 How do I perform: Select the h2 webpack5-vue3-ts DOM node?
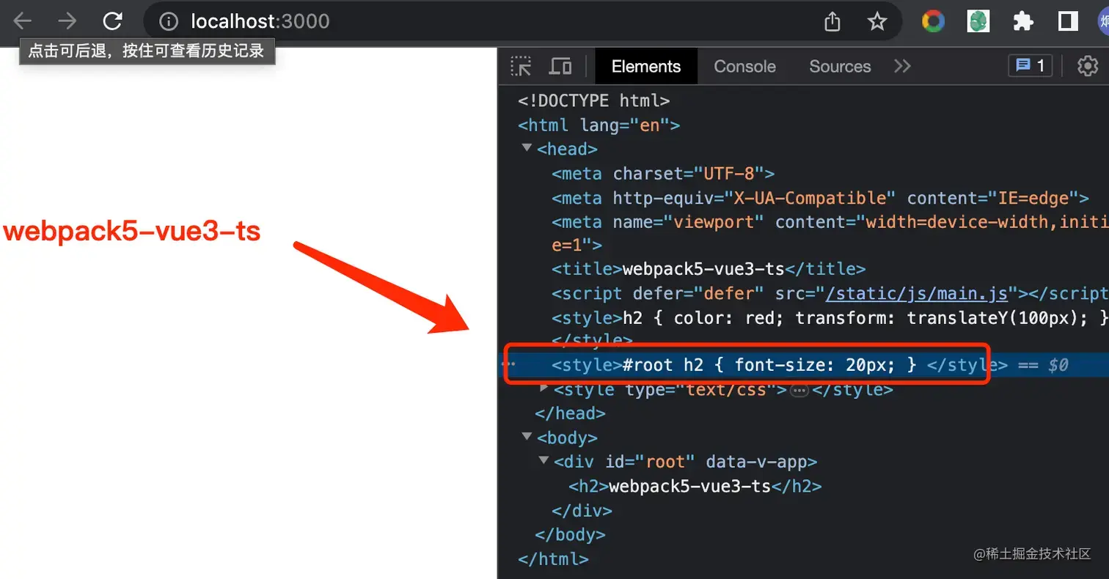coord(695,487)
